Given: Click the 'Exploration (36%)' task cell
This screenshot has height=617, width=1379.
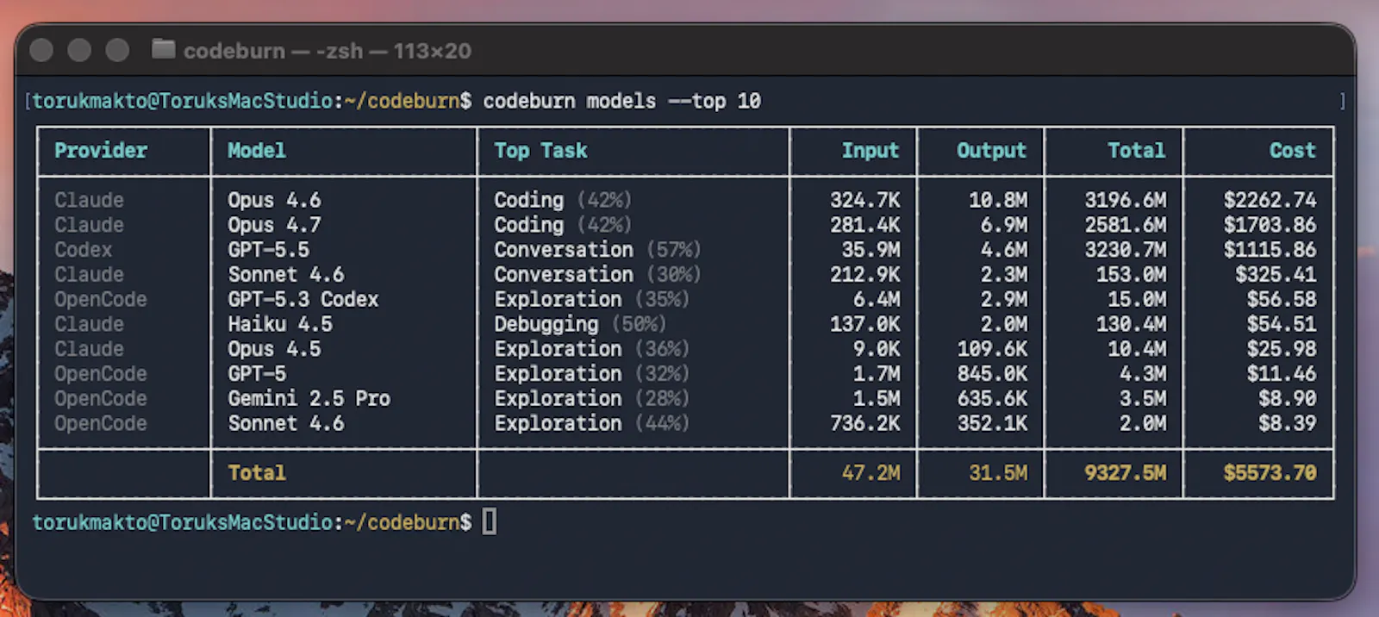Looking at the screenshot, I should click(x=592, y=349).
